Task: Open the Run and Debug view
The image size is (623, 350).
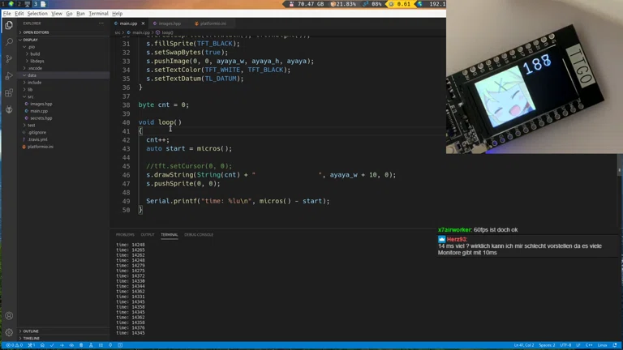Action: click(x=9, y=76)
